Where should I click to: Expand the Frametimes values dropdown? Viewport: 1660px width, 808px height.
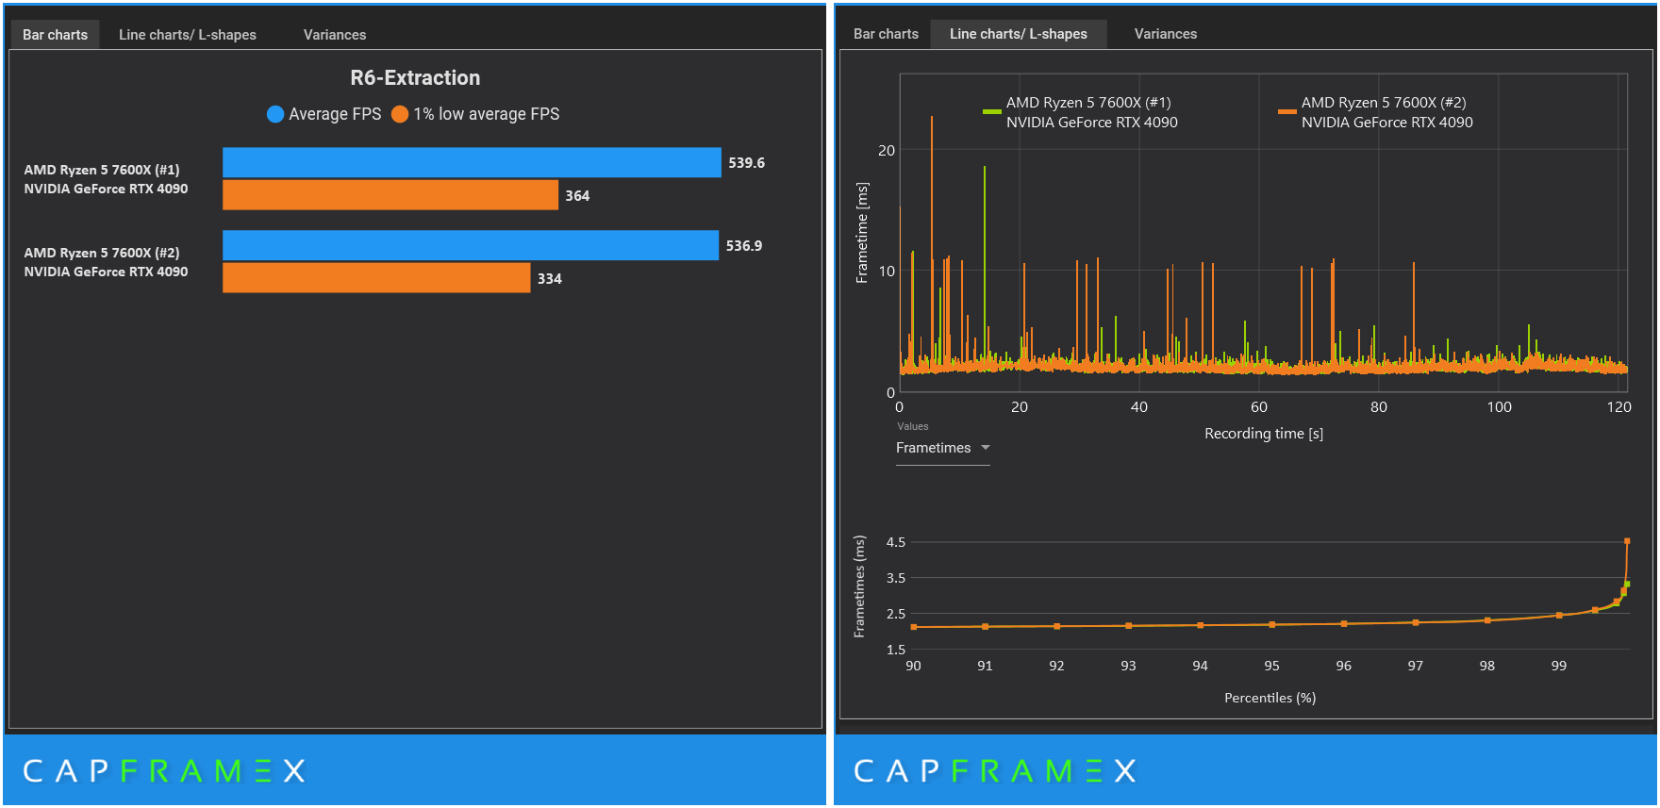(942, 448)
